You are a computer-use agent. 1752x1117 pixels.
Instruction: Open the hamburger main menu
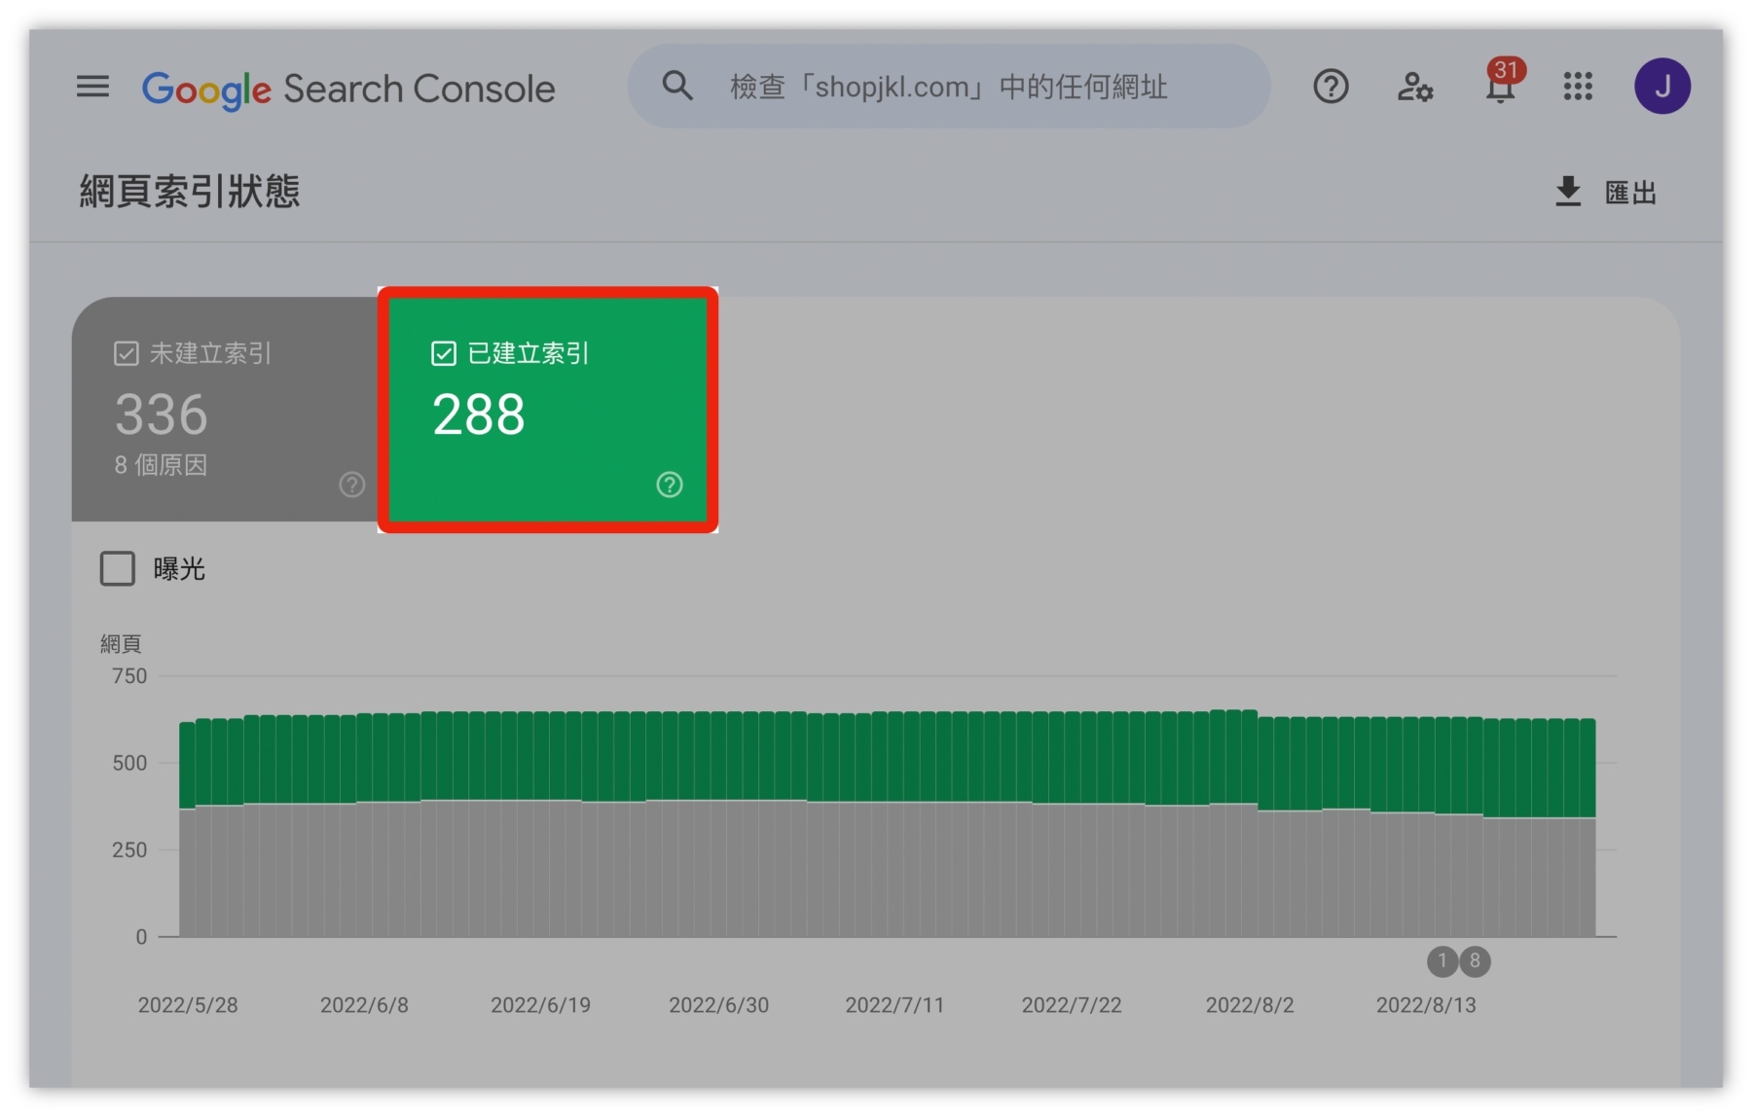tap(92, 87)
